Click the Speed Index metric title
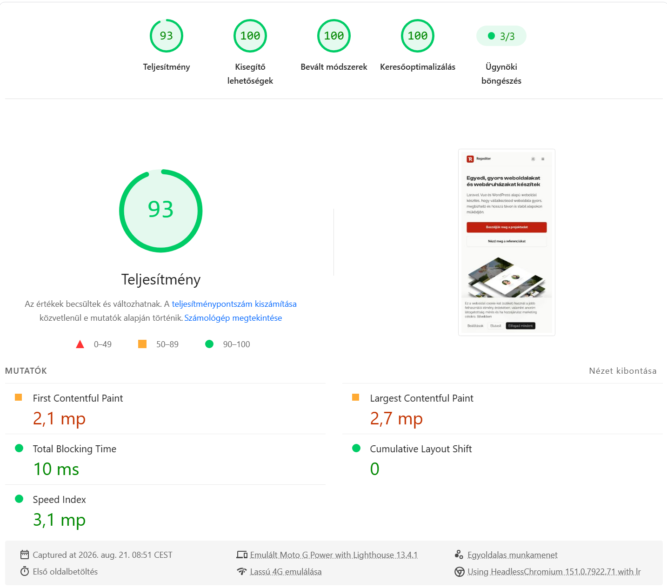Image resolution: width=667 pixels, height=588 pixels. coord(60,500)
